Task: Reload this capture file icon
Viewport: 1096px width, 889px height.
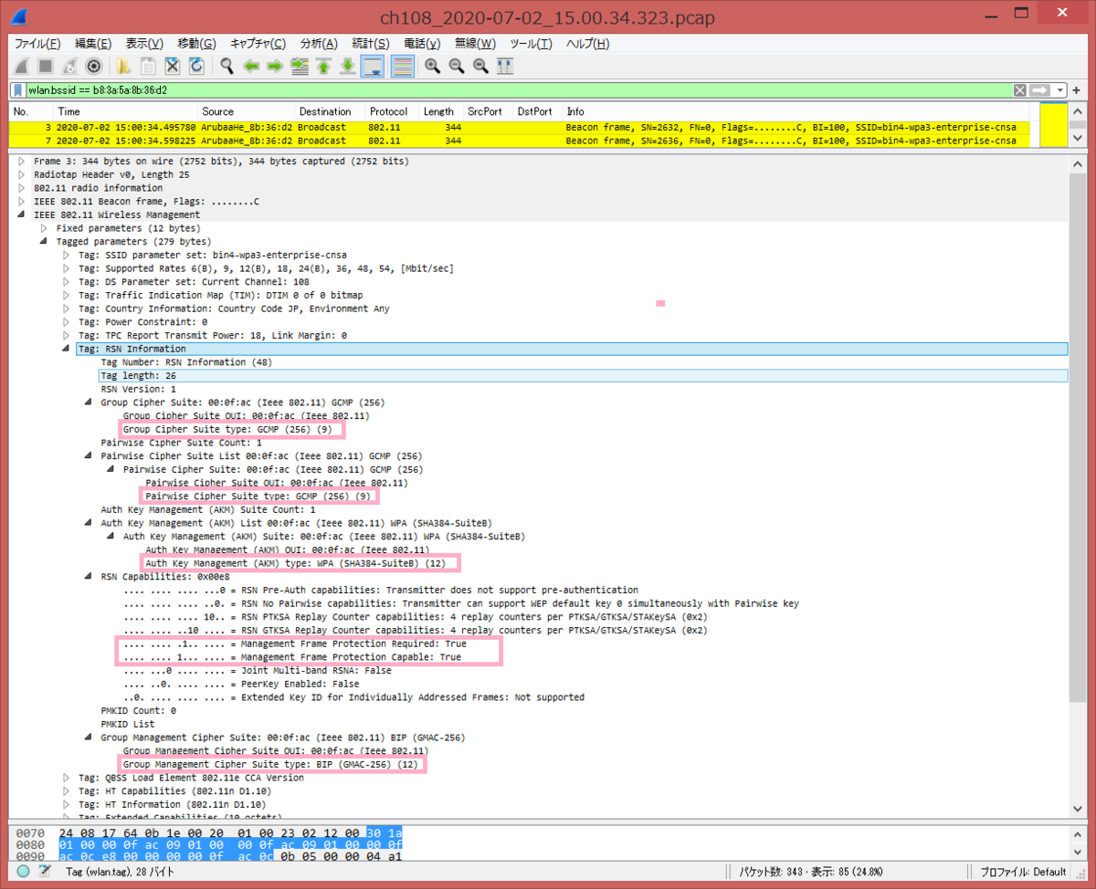Action: pyautogui.click(x=195, y=67)
